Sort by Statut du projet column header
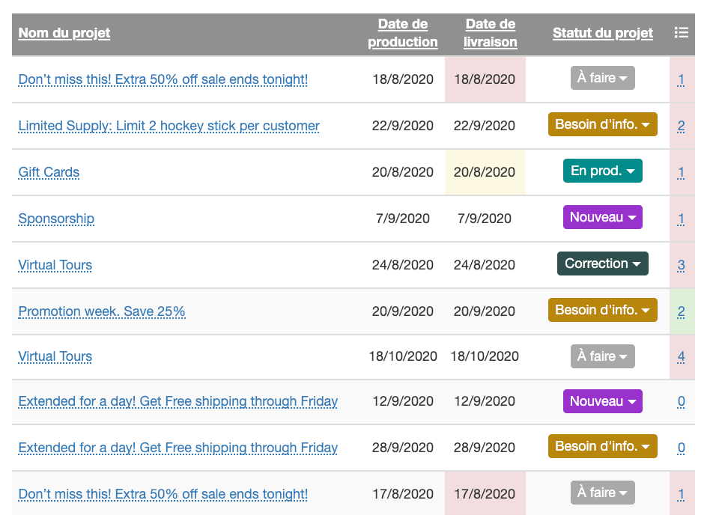The width and height of the screenshot is (713, 530). [x=603, y=33]
